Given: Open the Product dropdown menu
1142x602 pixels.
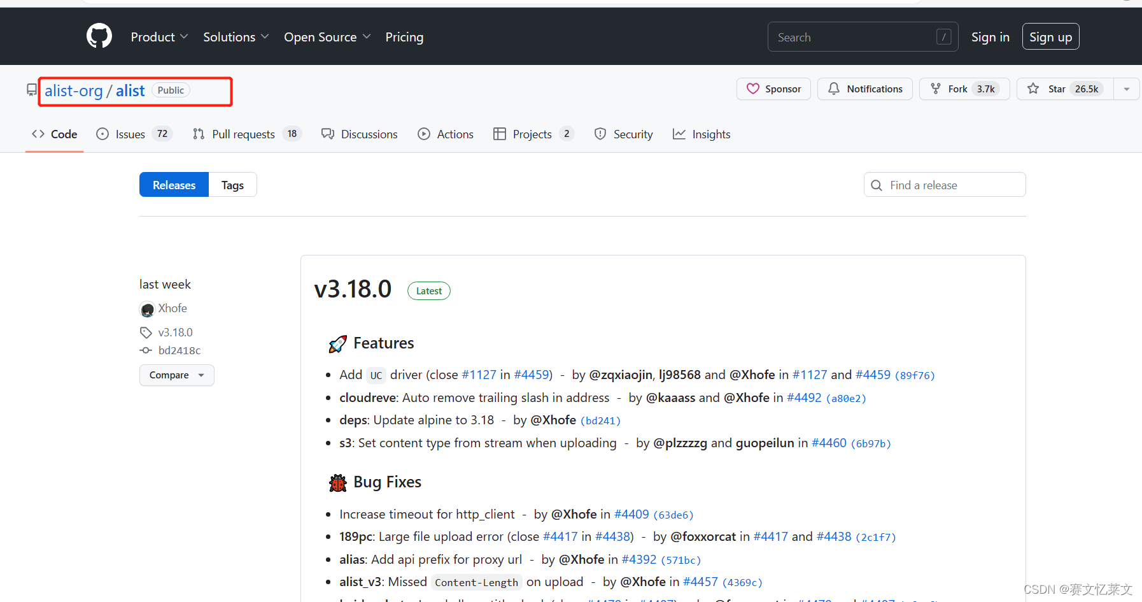Looking at the screenshot, I should pos(159,37).
